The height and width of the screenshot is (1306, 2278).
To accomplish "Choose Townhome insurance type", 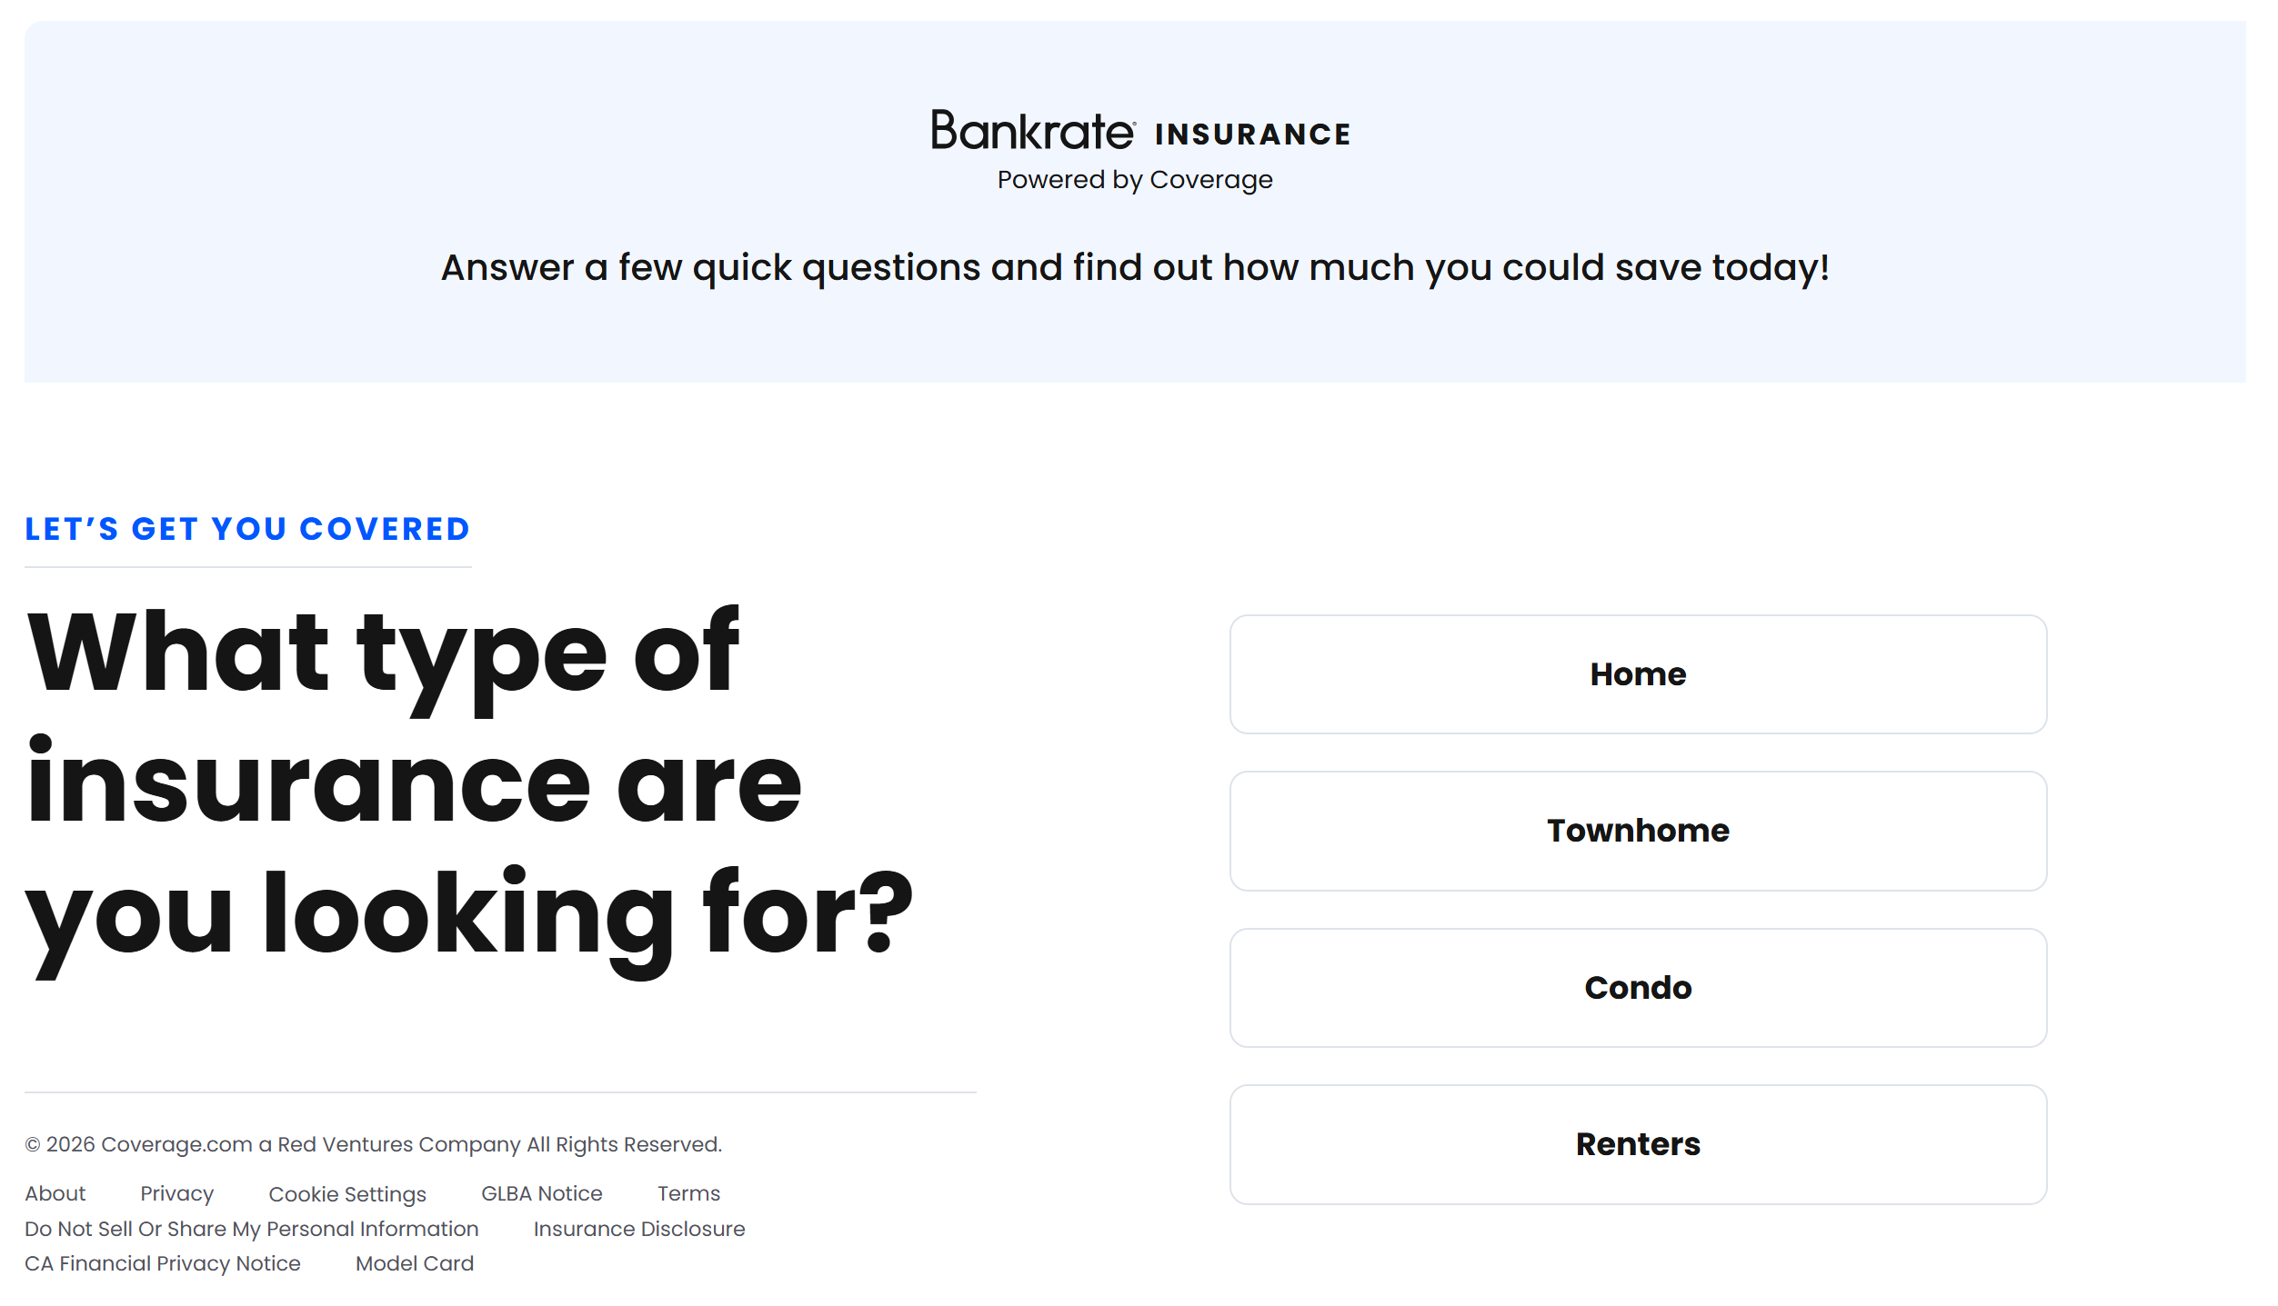I will (1637, 831).
